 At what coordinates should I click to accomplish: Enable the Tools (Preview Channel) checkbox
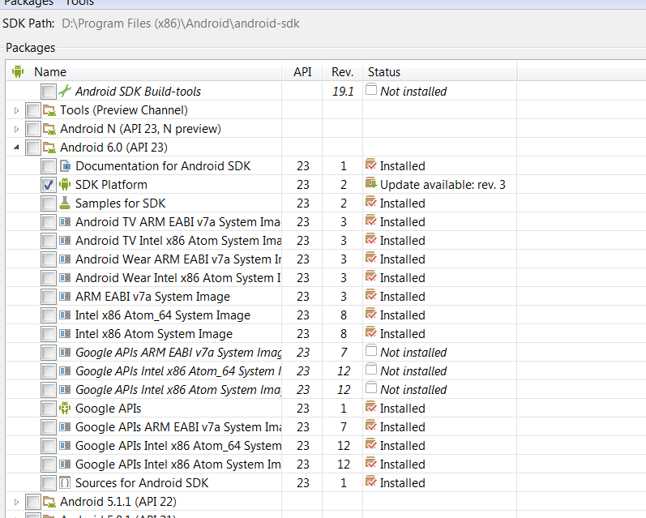[32, 110]
